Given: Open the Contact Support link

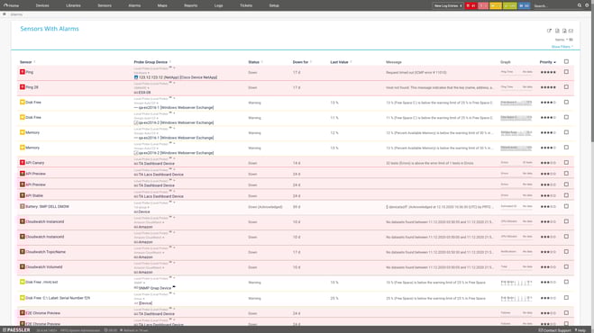Looking at the screenshot, I should click(x=554, y=330).
